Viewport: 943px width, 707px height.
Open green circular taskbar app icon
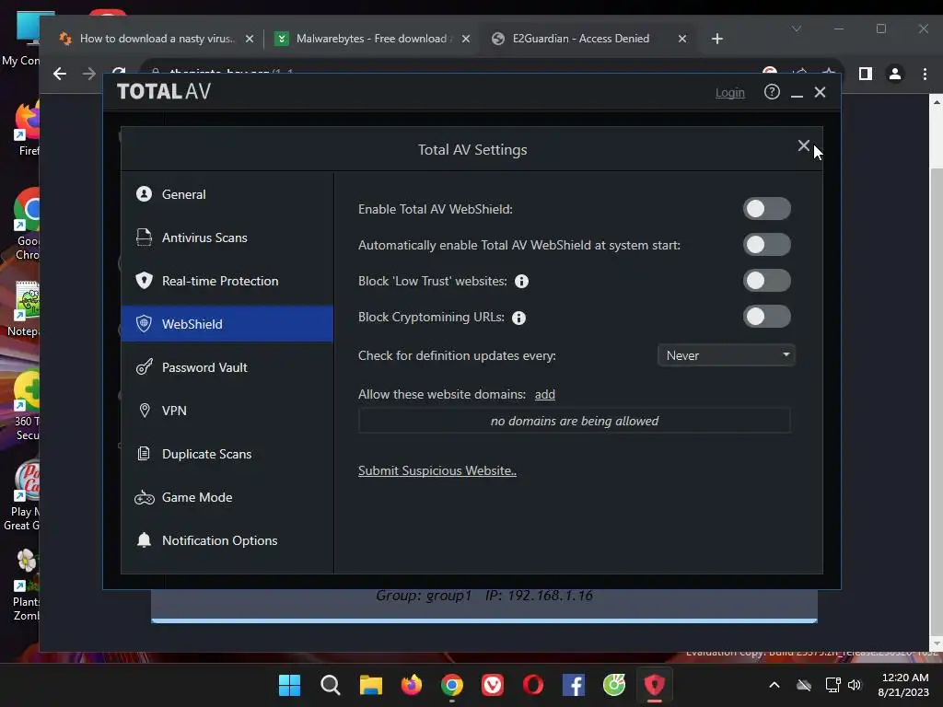coord(614,685)
